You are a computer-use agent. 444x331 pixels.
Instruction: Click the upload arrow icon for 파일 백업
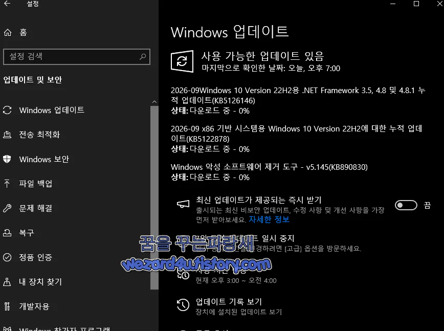point(7,184)
